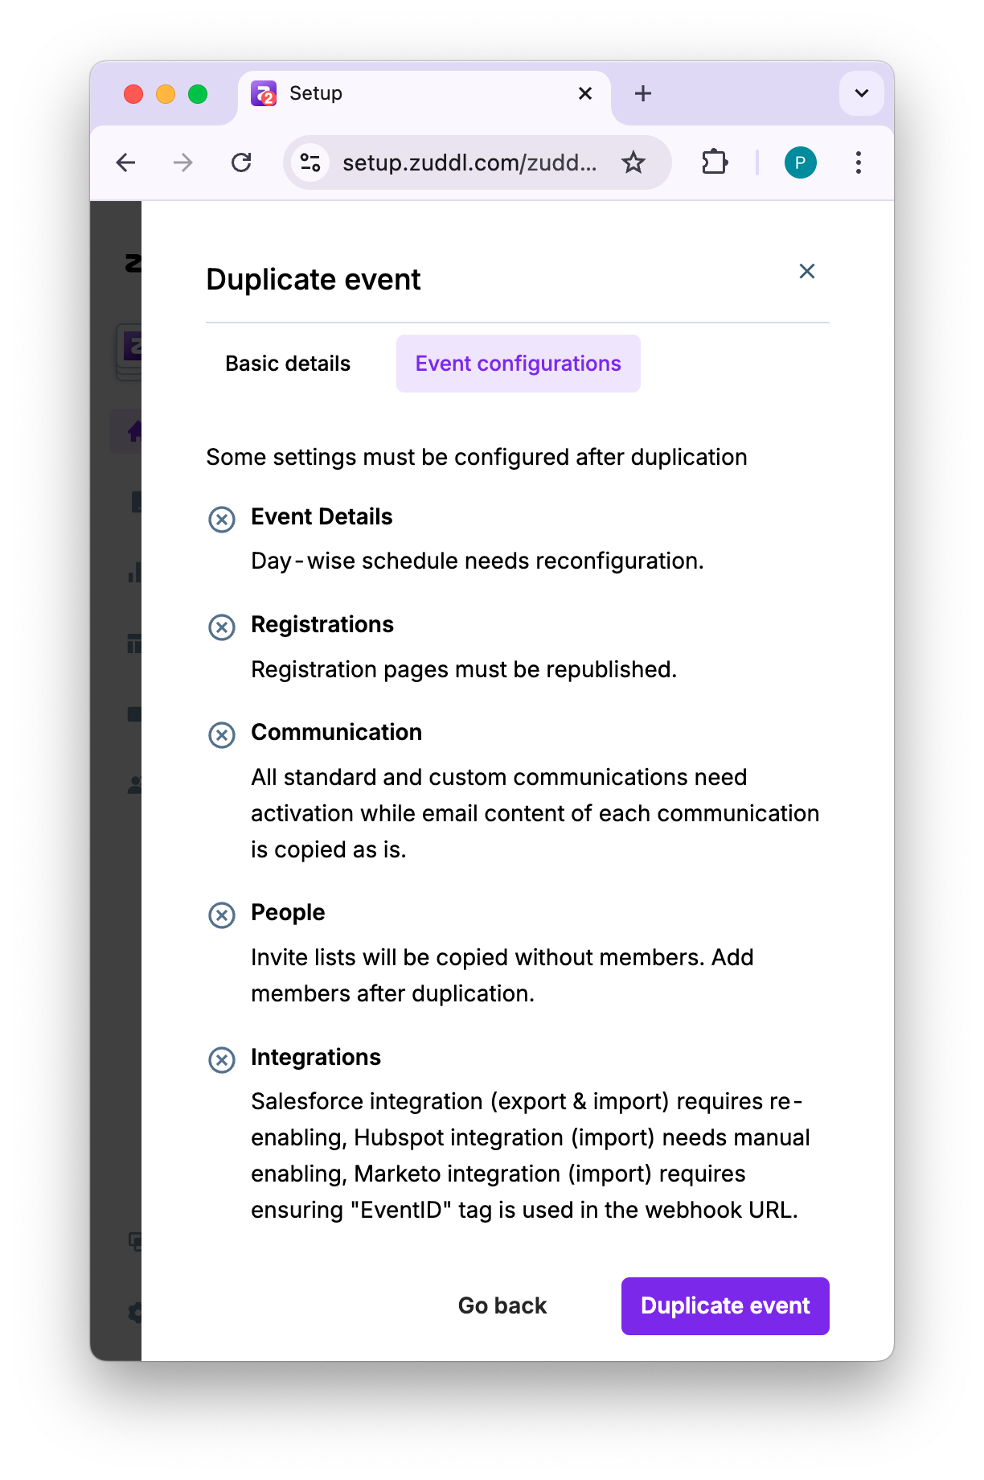Go back to the previous page
Viewport: 984px width, 1480px height.
click(126, 163)
